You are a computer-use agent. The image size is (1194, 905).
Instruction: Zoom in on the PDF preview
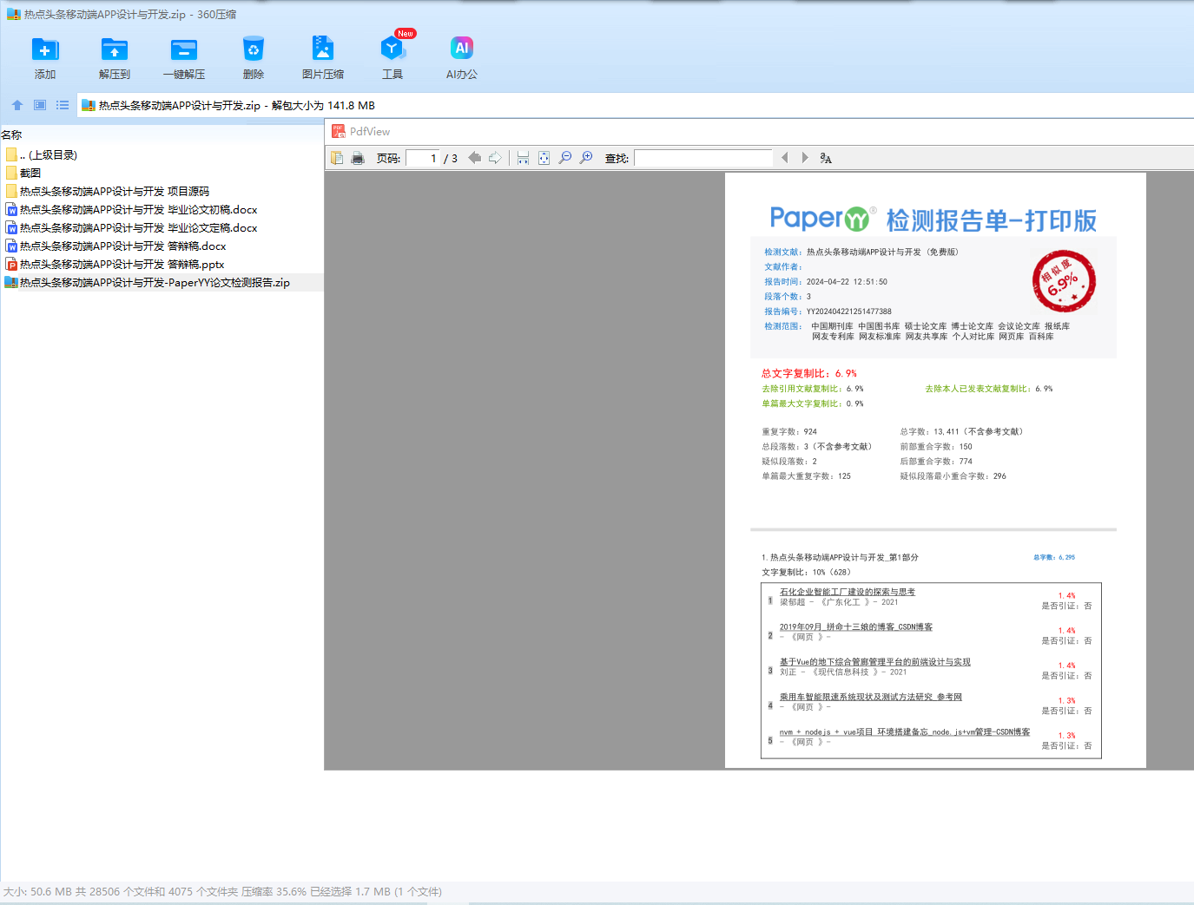pyautogui.click(x=586, y=158)
